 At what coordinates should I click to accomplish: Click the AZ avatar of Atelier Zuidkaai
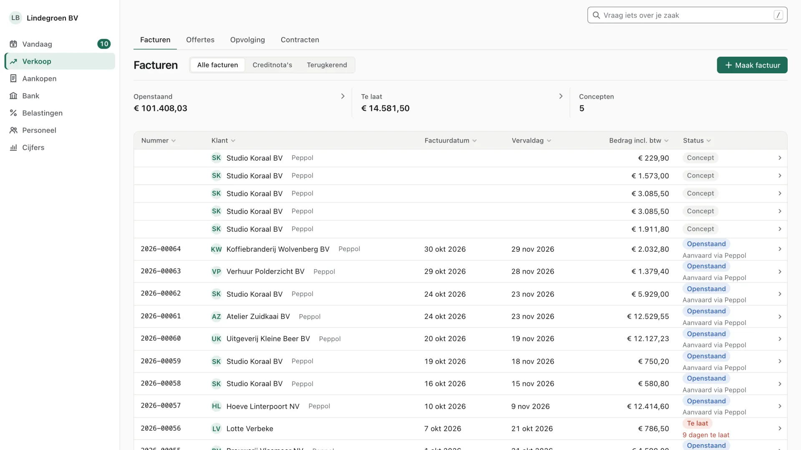click(x=216, y=317)
